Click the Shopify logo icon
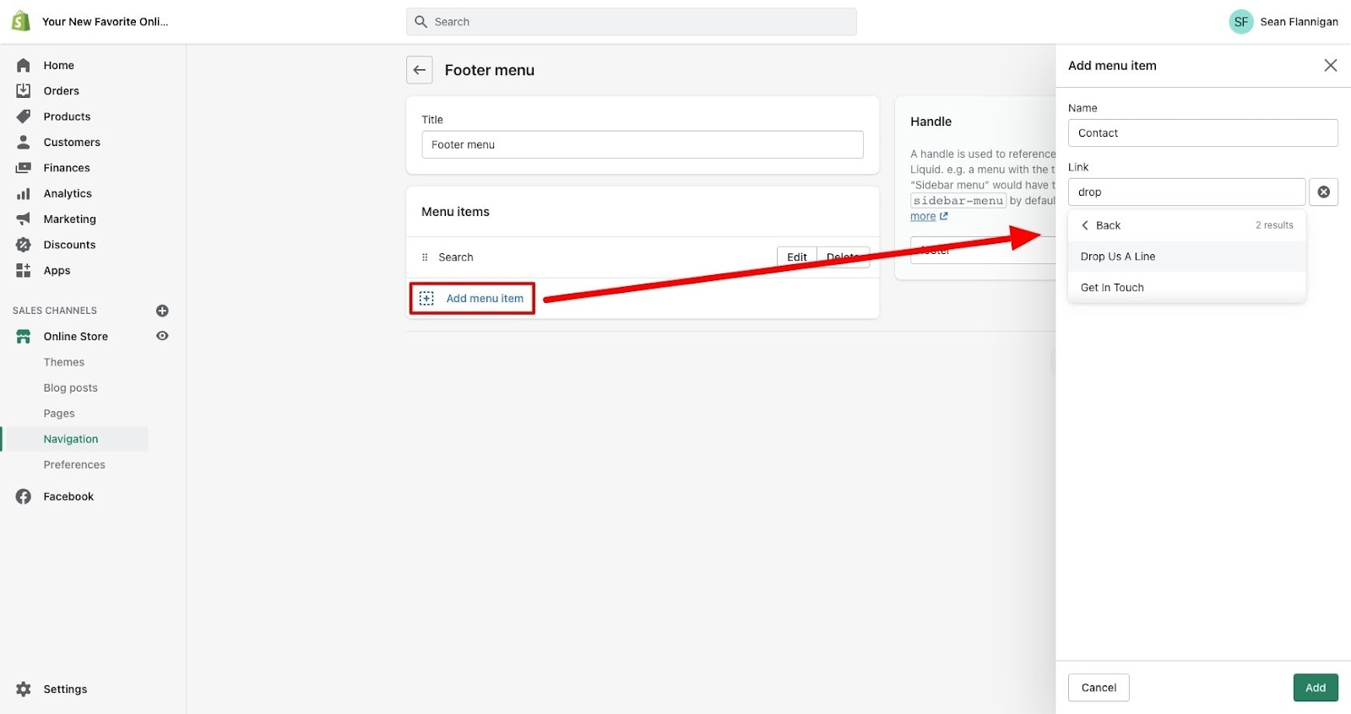The image size is (1351, 714). pos(20,20)
